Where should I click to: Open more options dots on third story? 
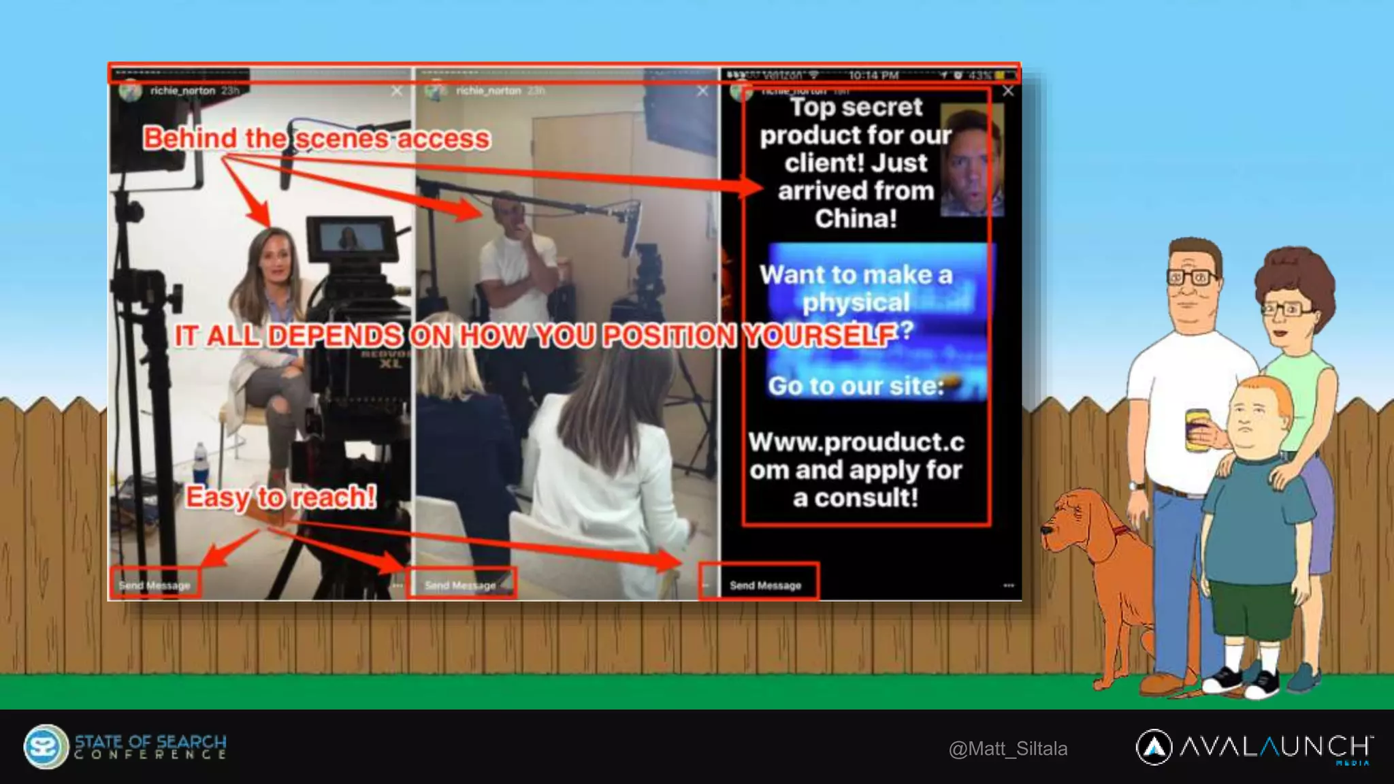point(1009,585)
